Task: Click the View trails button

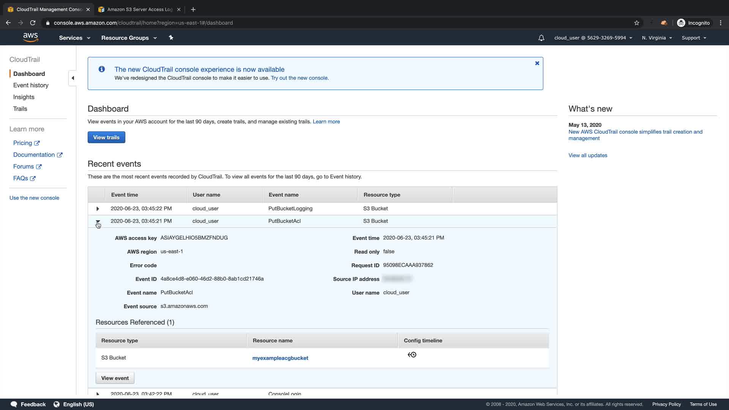Action: (x=106, y=137)
